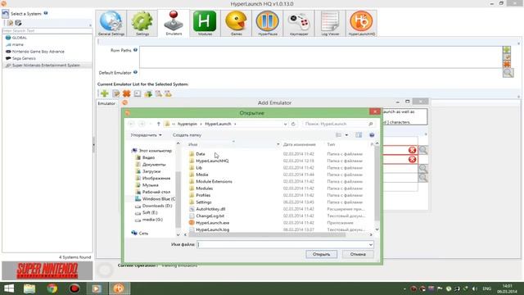
Task: Open the Modules tab
Action: point(205,23)
